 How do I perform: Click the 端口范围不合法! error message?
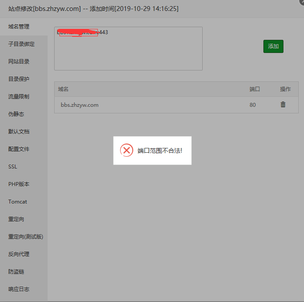160,151
